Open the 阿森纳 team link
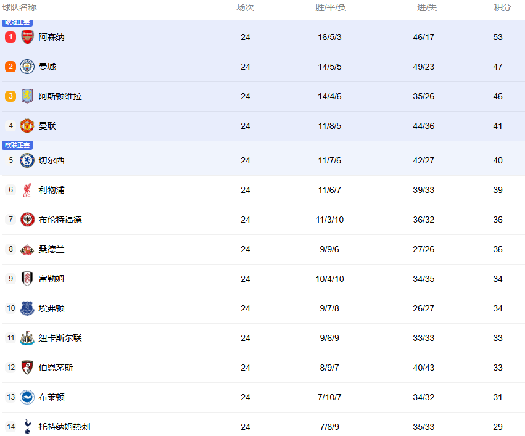Viewport: 525px width, 436px height. 51,37
